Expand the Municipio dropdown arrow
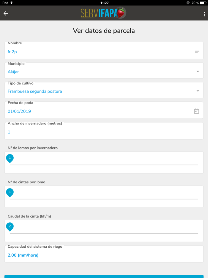This screenshot has height=278, width=208. pos(198,71)
